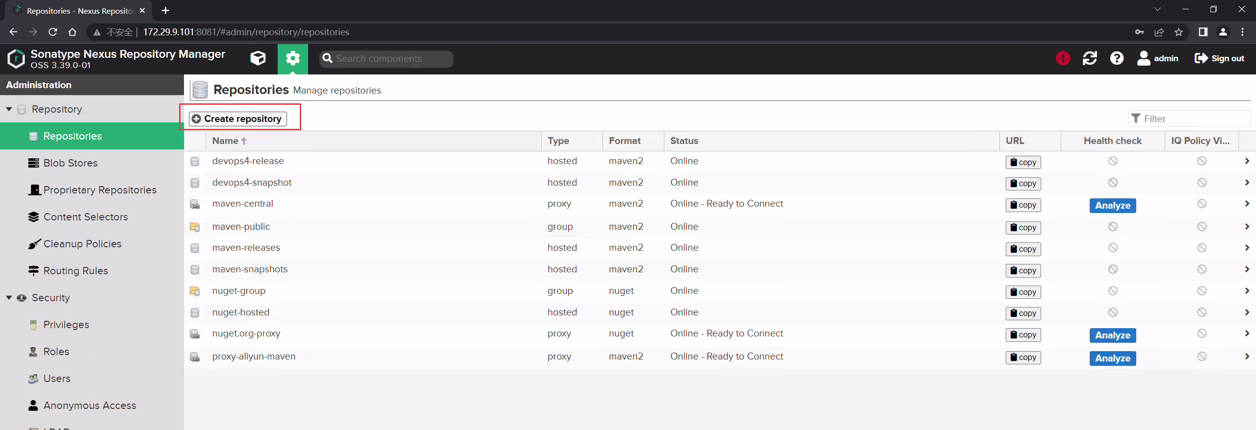Viewport: 1256px width, 430px height.
Task: Copy the URL for nuget-hosted
Action: point(1023,313)
